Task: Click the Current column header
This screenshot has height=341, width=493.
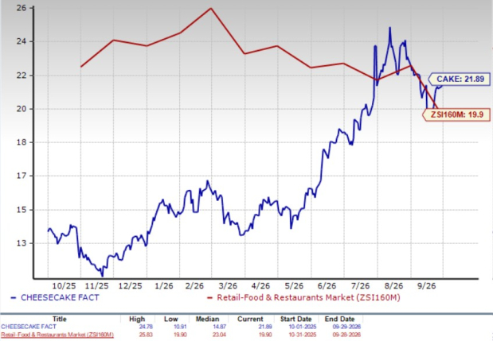Action: pos(250,319)
